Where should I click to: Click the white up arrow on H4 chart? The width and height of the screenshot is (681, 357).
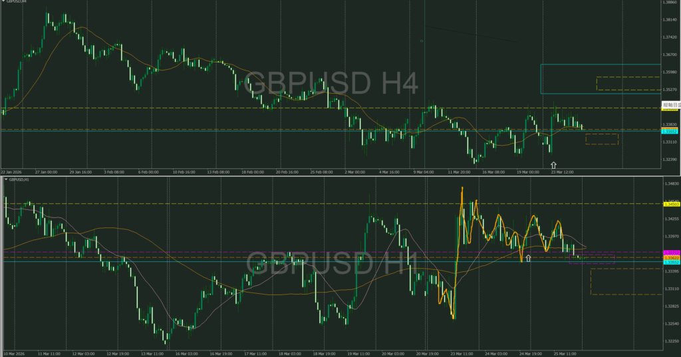tap(553, 164)
